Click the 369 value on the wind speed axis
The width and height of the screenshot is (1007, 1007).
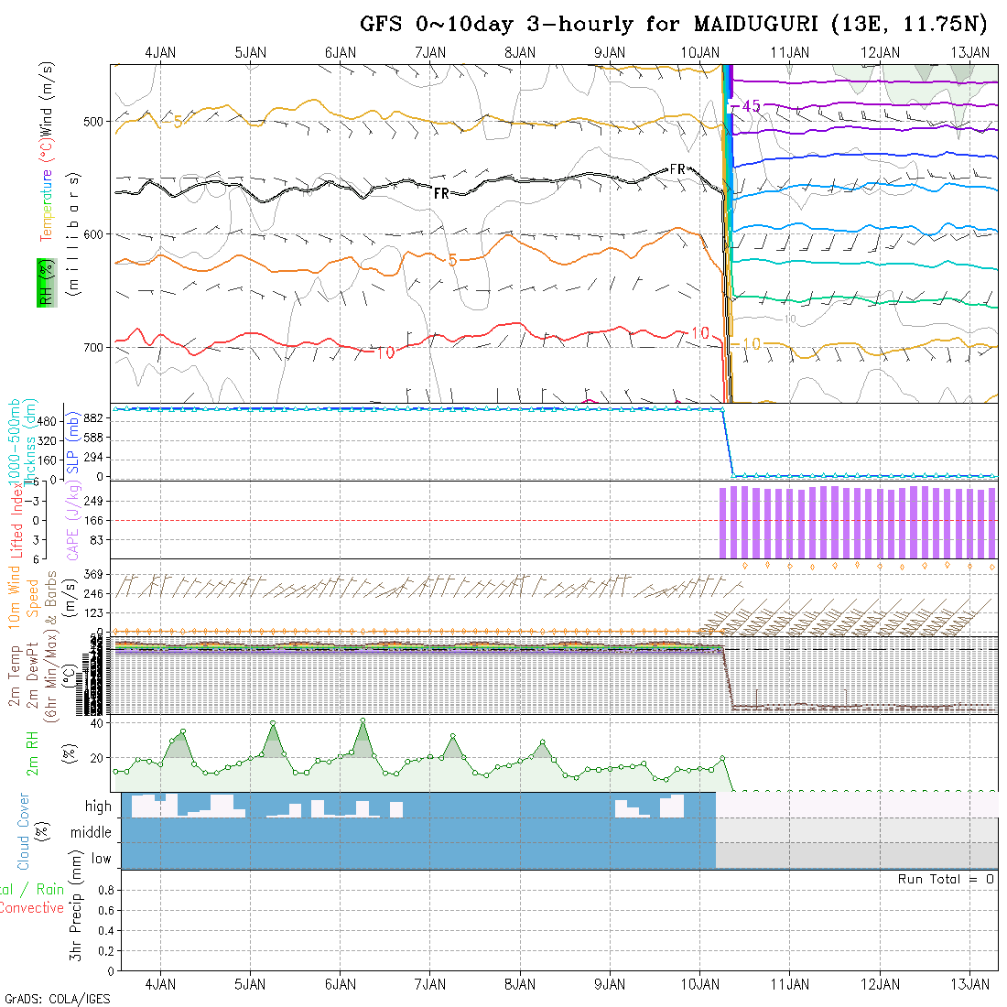[93, 574]
